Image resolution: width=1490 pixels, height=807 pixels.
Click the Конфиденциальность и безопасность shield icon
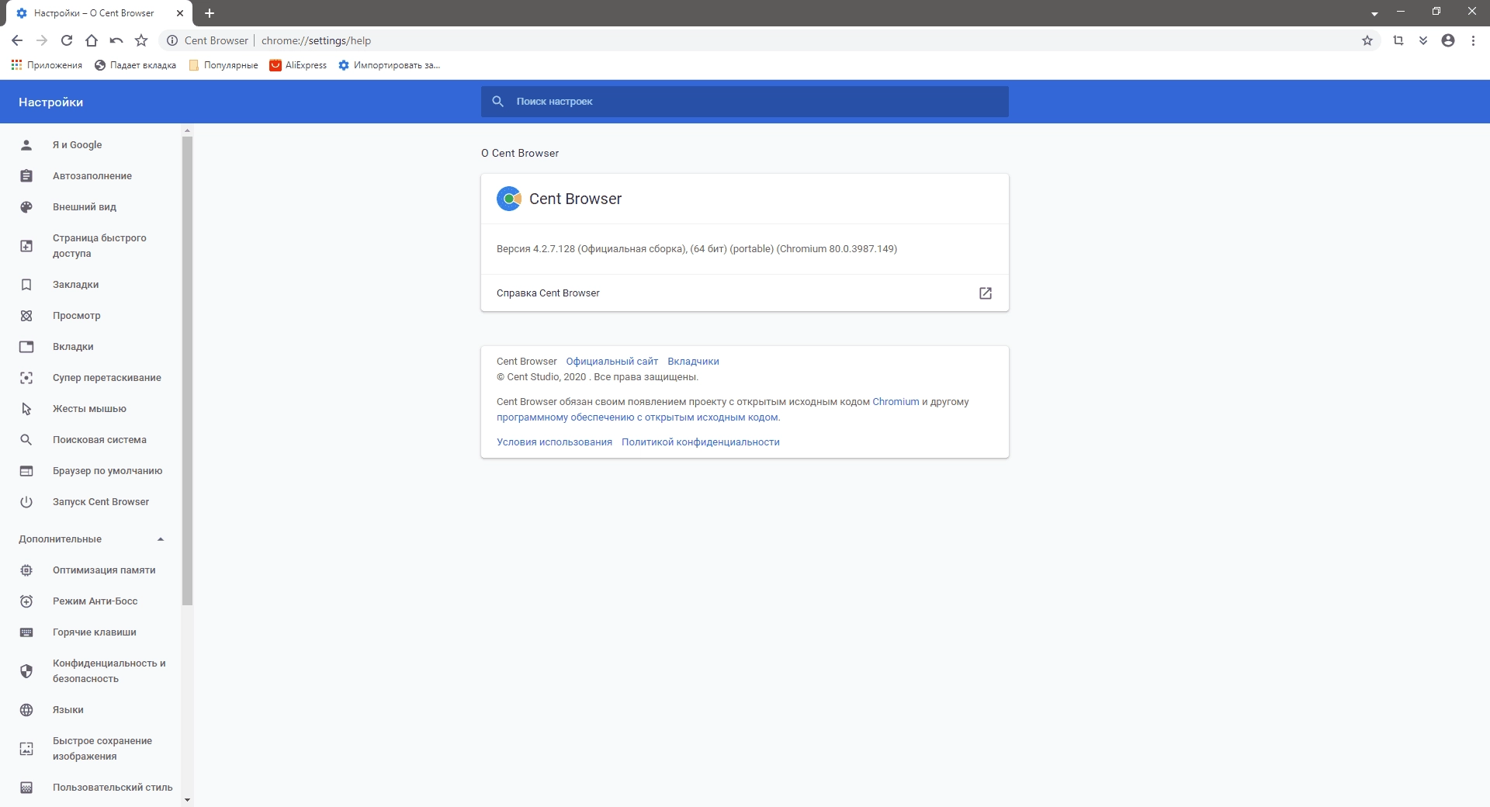click(26, 671)
